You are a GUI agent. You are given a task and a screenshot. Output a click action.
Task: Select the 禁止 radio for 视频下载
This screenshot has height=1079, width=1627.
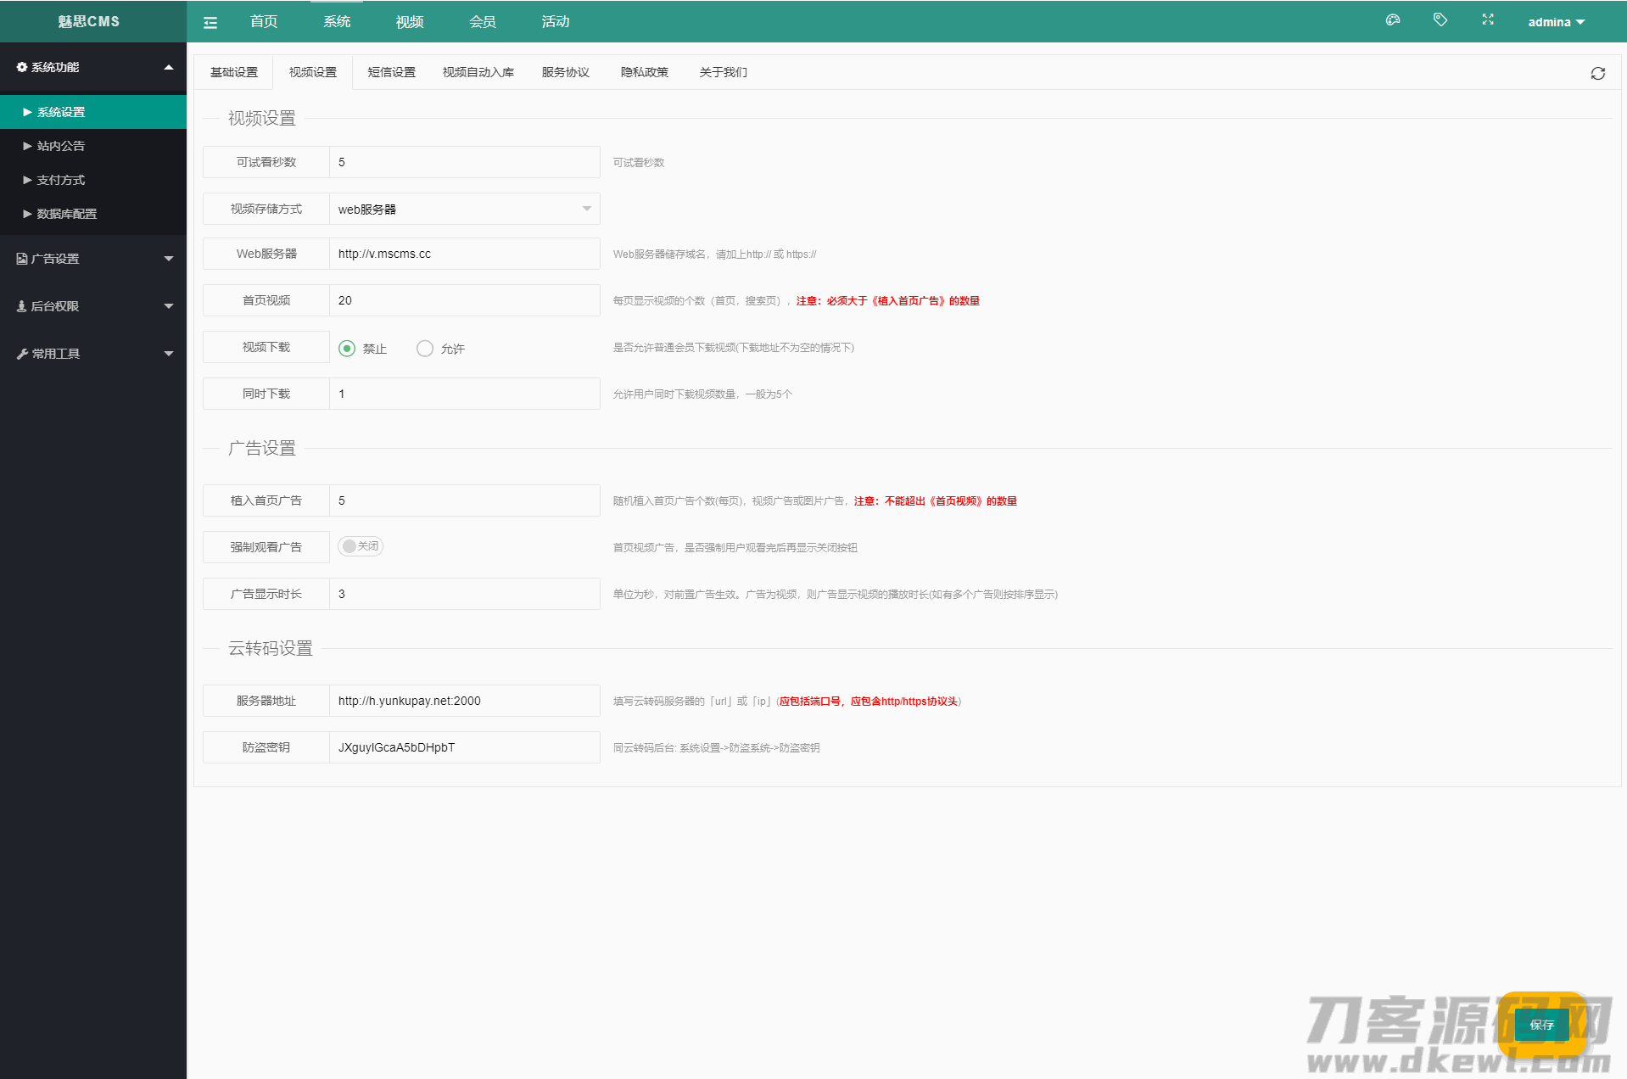(x=347, y=349)
